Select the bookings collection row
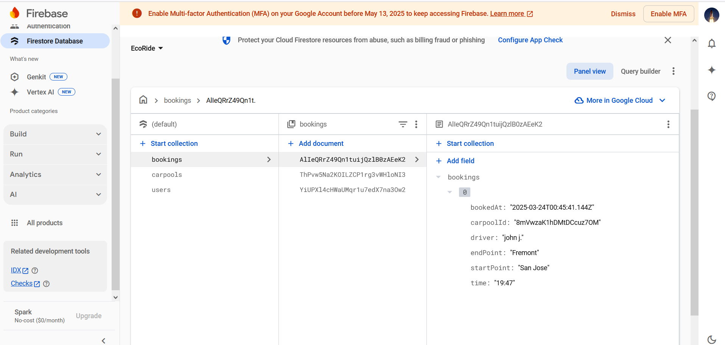The width and height of the screenshot is (725, 345). [205, 159]
